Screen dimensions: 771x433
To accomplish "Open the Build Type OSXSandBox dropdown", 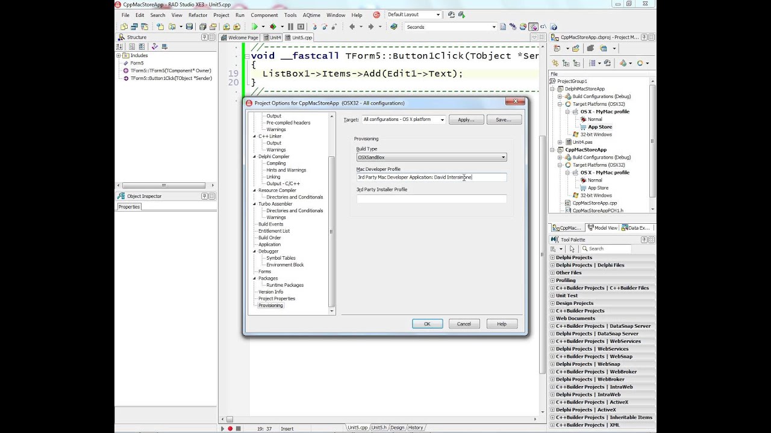I will [x=503, y=158].
